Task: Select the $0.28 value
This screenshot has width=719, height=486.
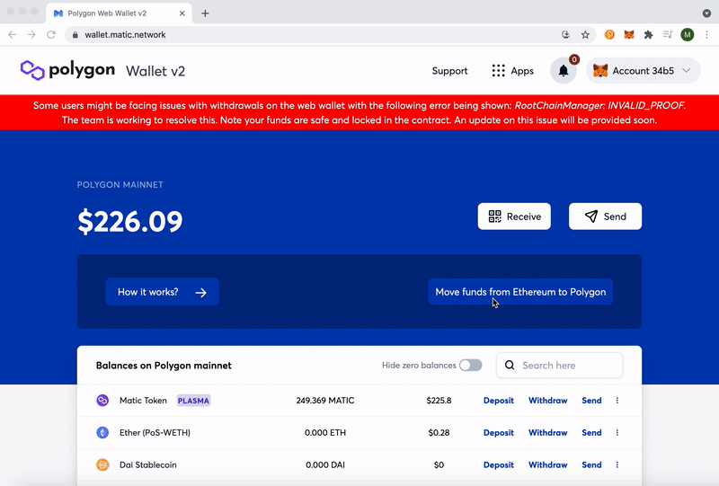Action: [439, 432]
